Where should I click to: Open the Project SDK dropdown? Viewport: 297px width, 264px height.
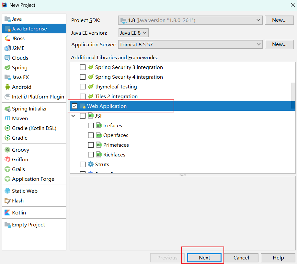[190, 20]
